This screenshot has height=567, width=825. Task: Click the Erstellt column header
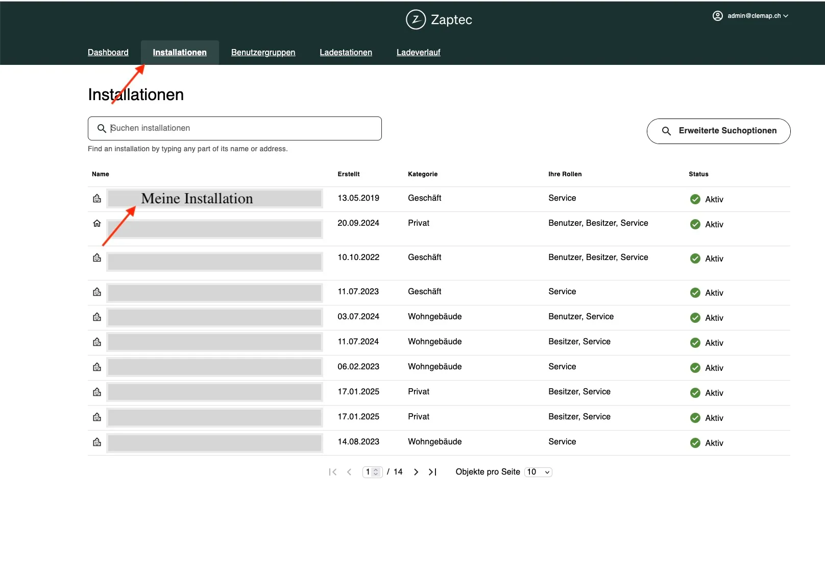point(349,174)
